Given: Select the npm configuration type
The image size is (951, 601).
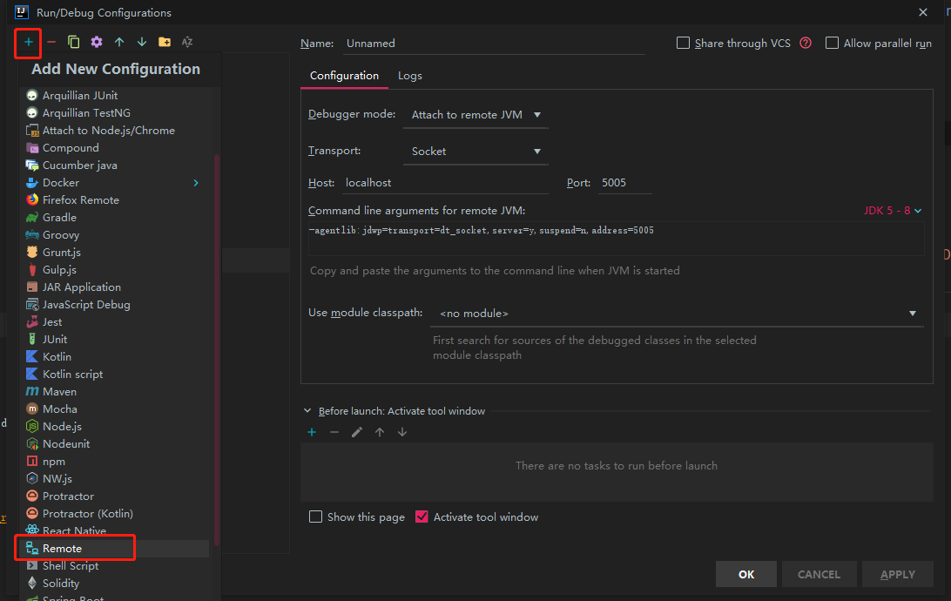Looking at the screenshot, I should coord(115,462).
